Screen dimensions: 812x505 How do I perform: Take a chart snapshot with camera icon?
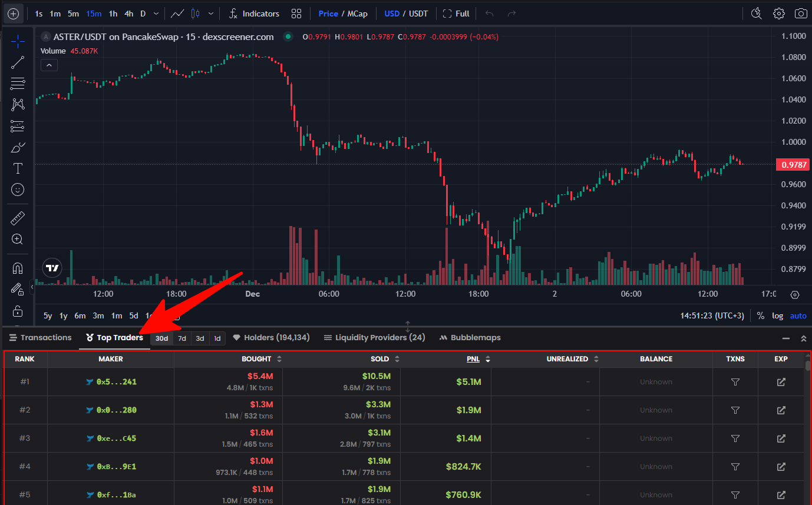(x=800, y=14)
